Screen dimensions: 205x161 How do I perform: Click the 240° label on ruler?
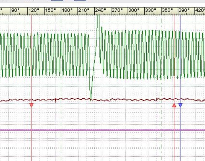[100, 10]
